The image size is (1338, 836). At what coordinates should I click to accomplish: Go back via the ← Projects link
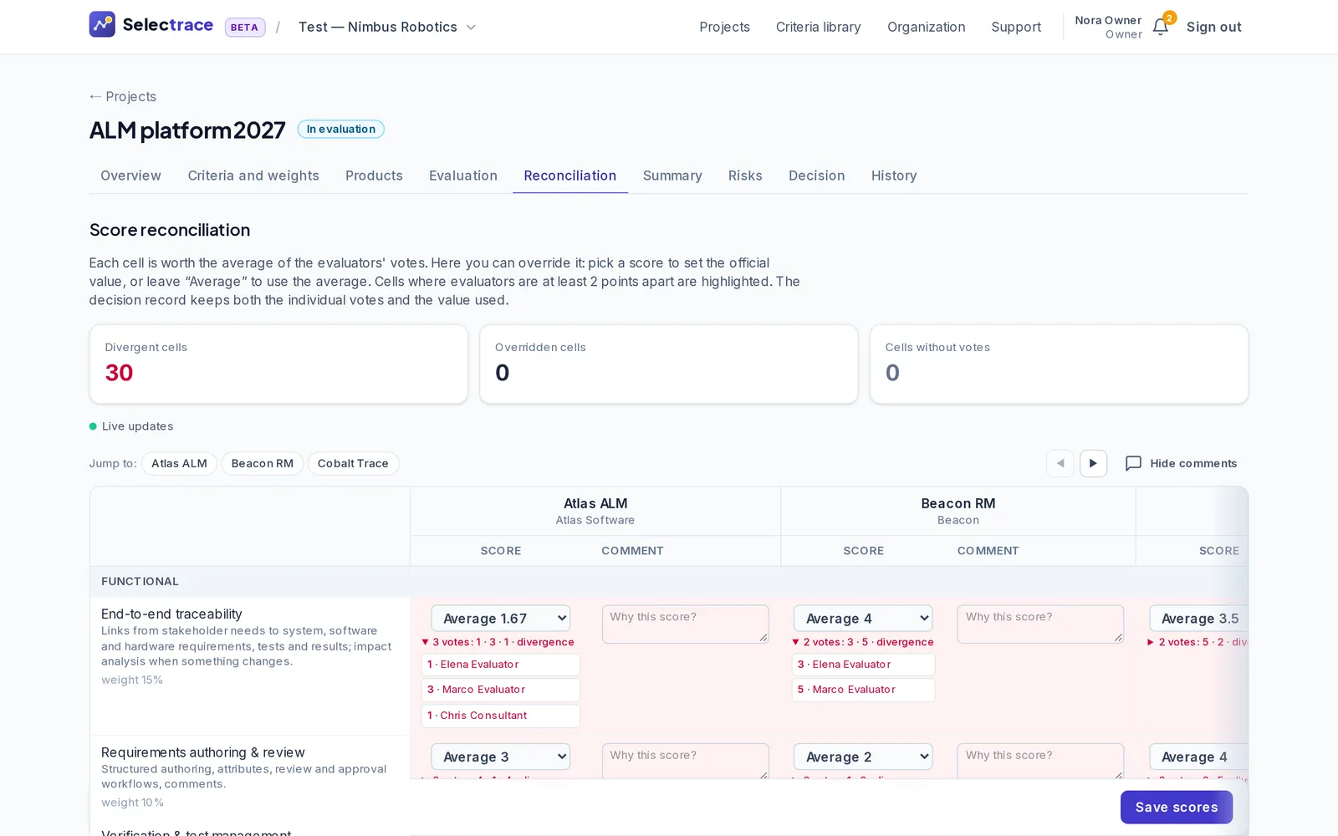[x=123, y=96]
